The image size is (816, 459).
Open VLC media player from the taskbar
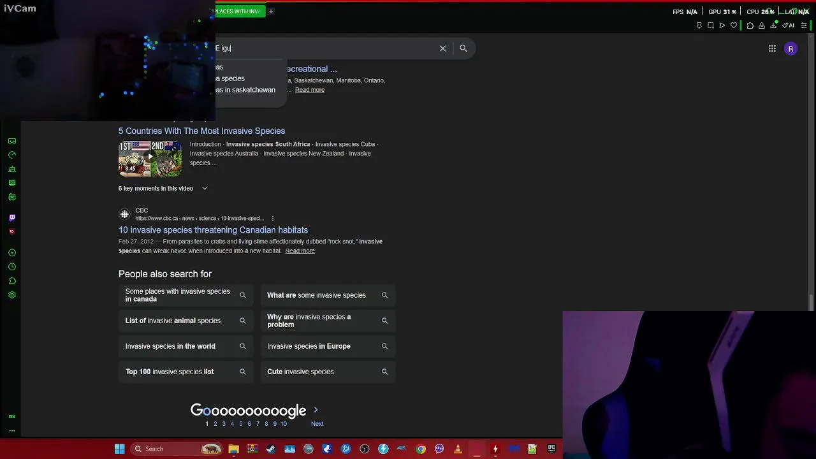(x=458, y=449)
